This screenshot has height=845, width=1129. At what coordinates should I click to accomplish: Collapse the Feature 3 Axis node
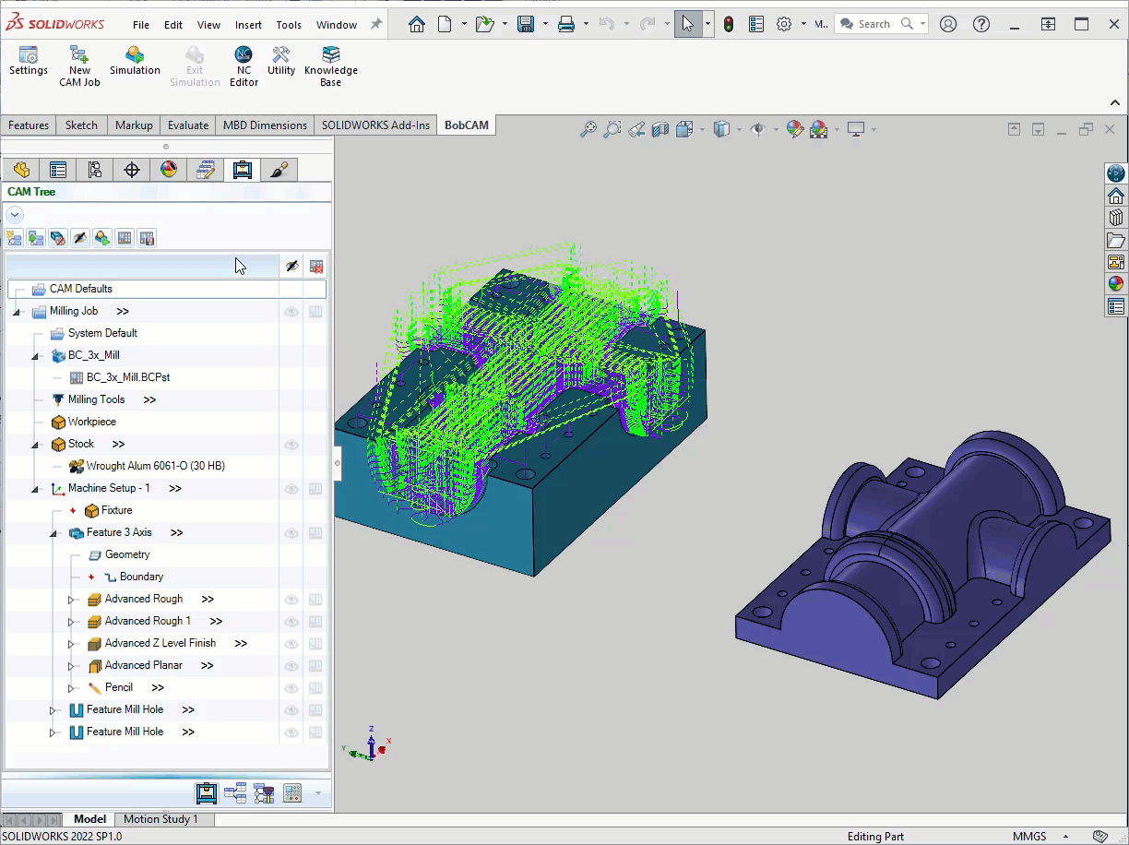click(53, 533)
